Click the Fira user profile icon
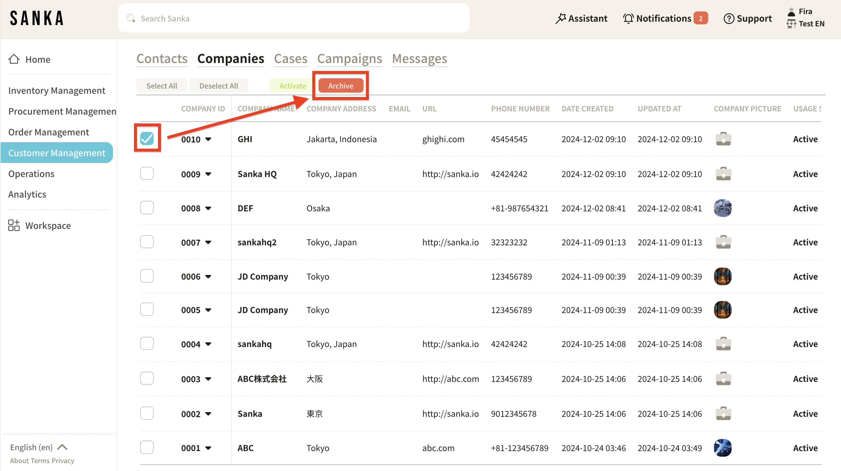 point(791,12)
